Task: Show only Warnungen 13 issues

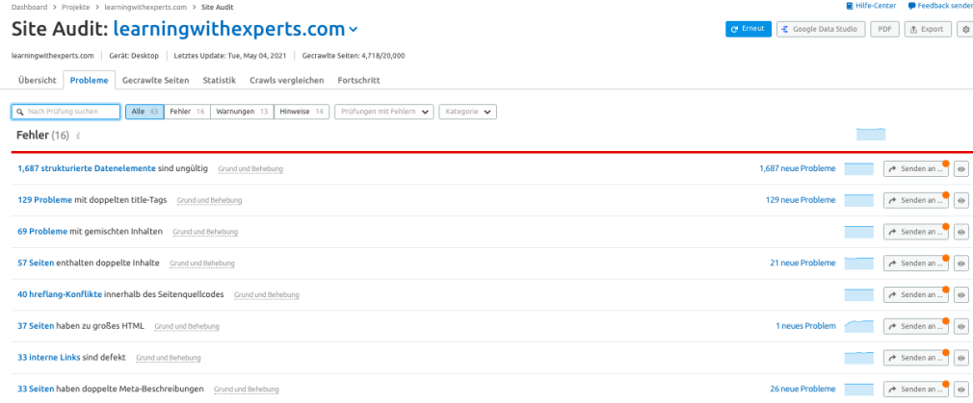Action: point(242,112)
